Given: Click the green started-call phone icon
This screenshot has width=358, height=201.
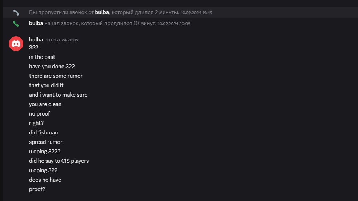Looking at the screenshot, I should click(16, 24).
